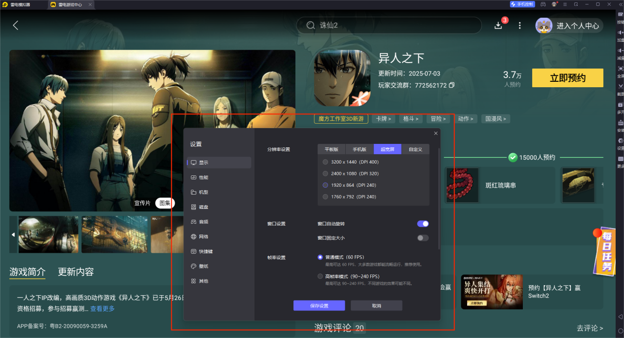Open the 网络 settings category
Screen dimensions: 624x338
219,237
